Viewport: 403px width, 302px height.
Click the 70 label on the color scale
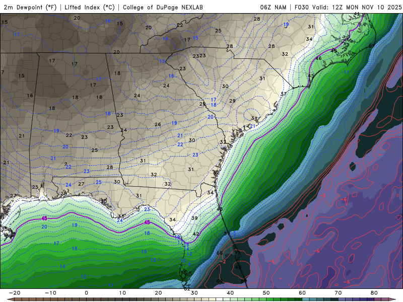coord(338,293)
